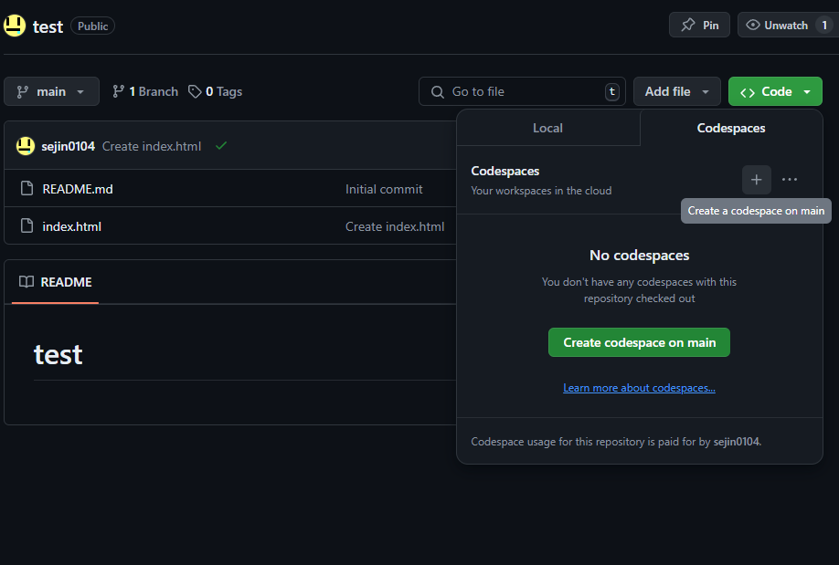The width and height of the screenshot is (839, 565).
Task: Open the README.md file
Action: point(78,189)
